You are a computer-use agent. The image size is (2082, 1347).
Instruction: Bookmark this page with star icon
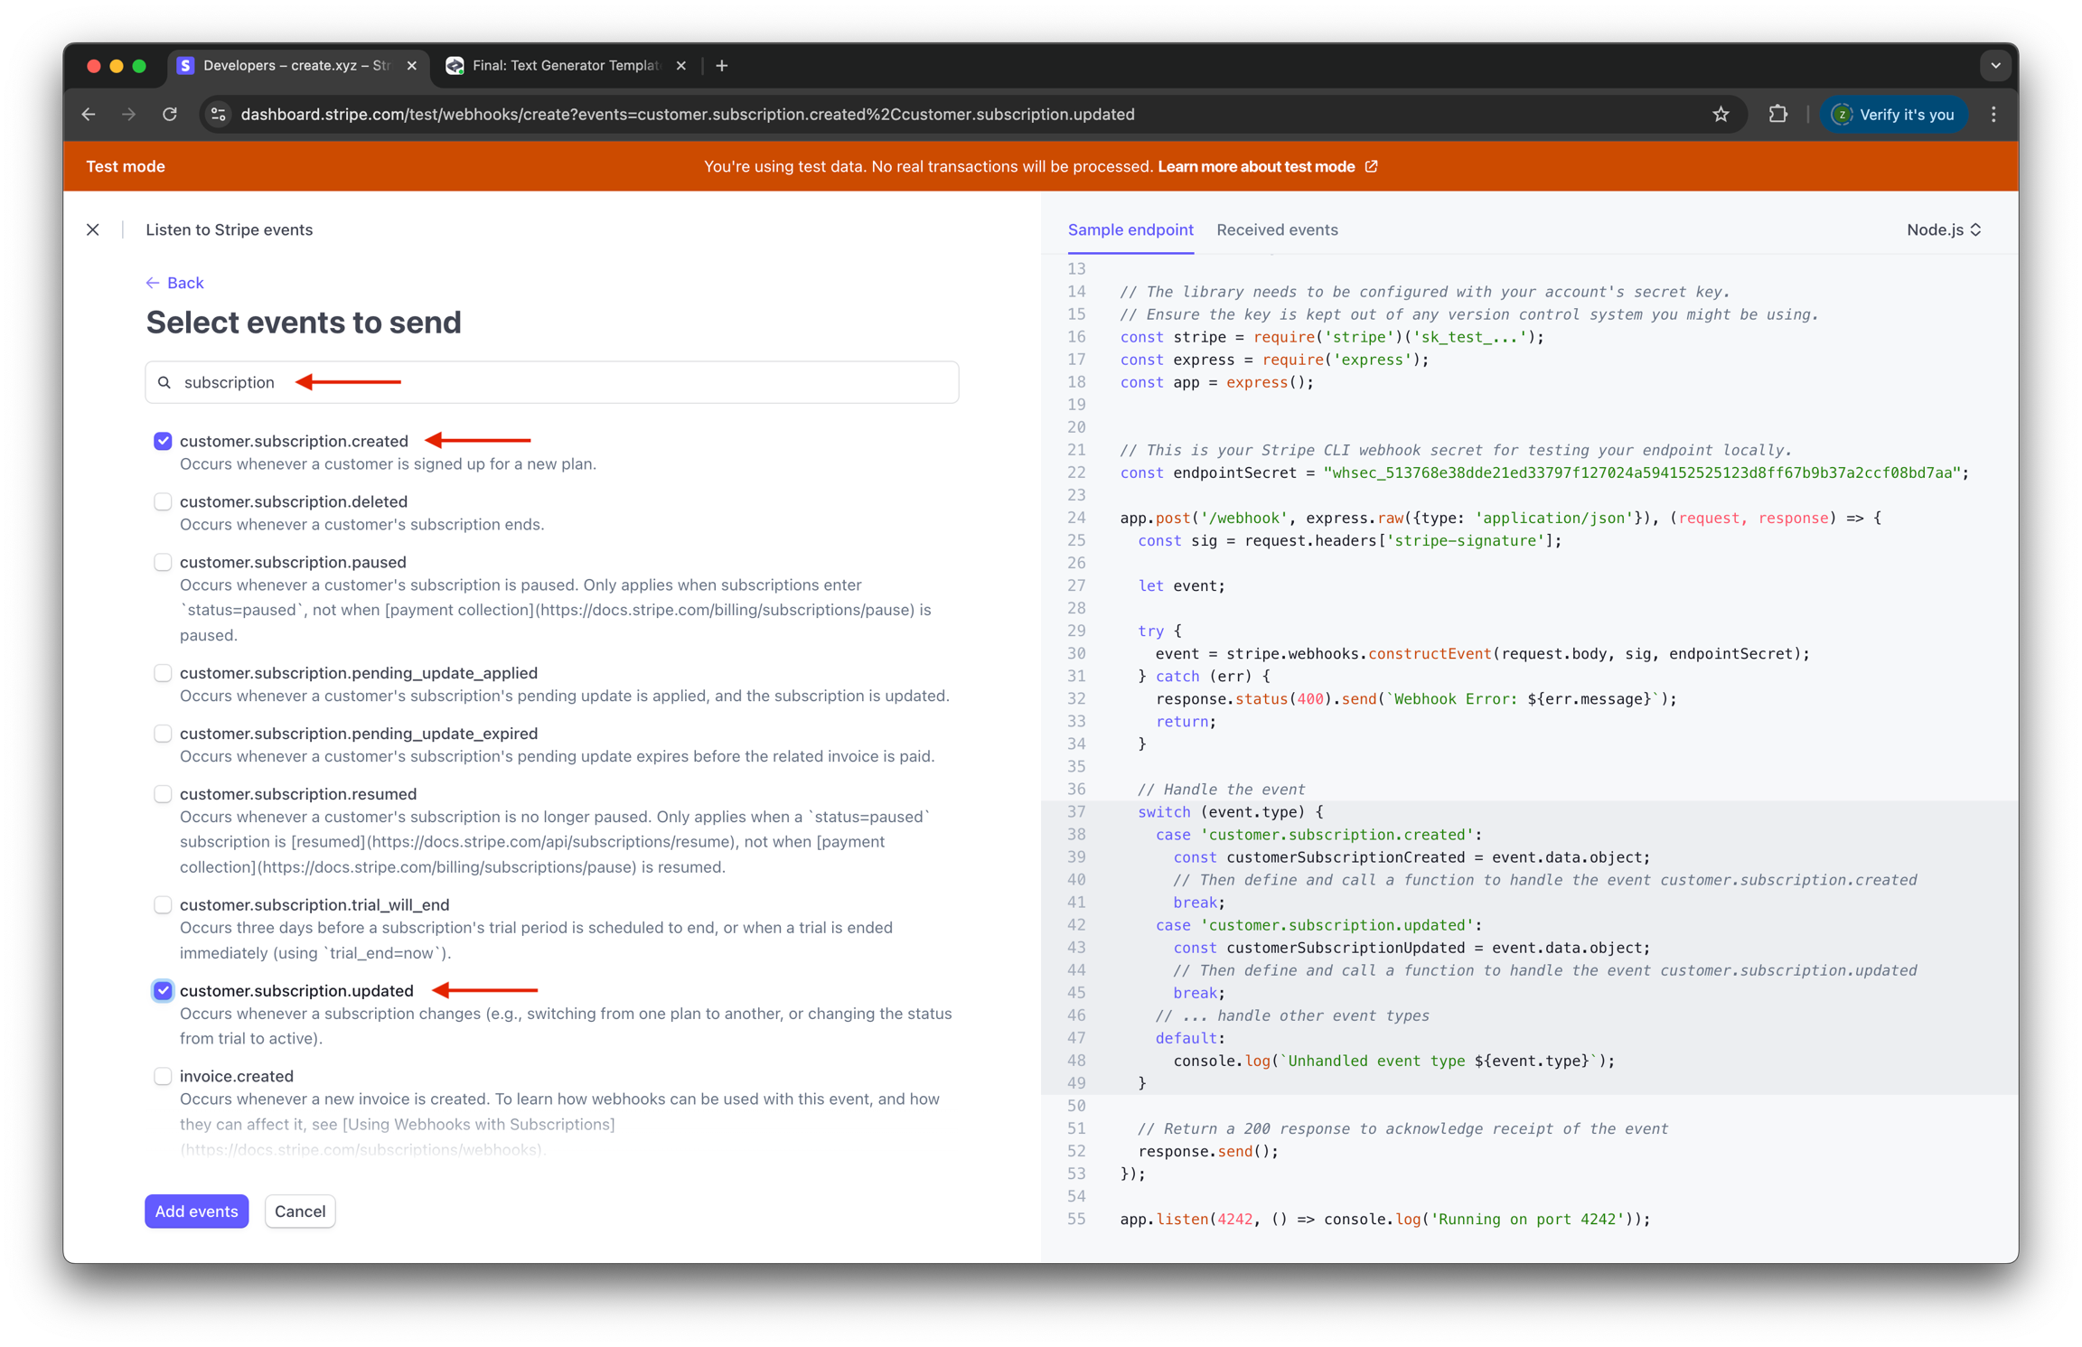(1721, 115)
